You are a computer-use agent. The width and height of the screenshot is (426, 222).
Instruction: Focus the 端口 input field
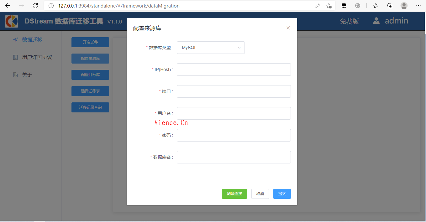[x=234, y=91]
